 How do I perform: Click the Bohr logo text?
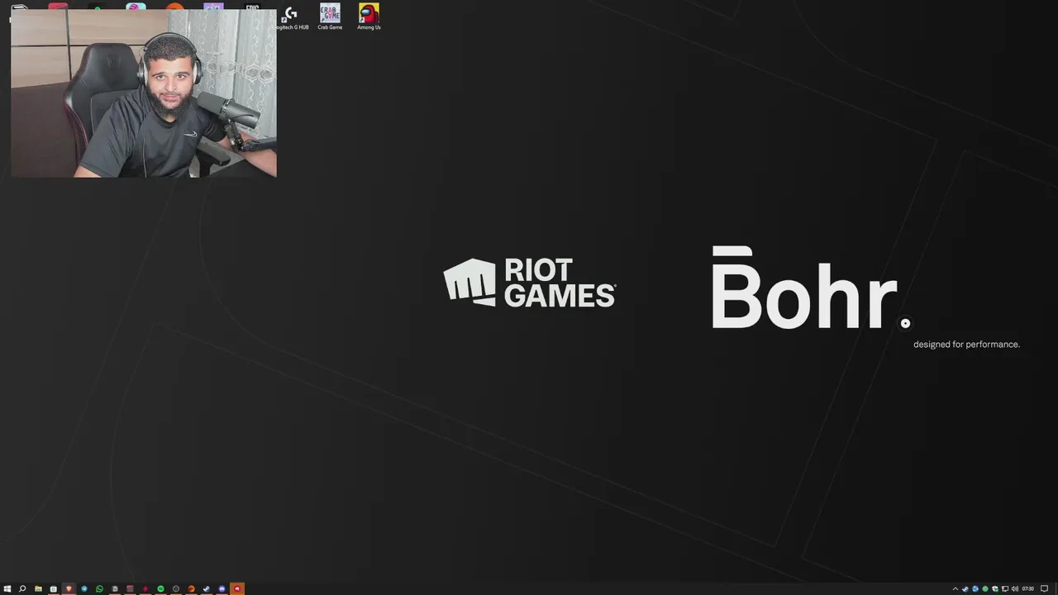(804, 287)
